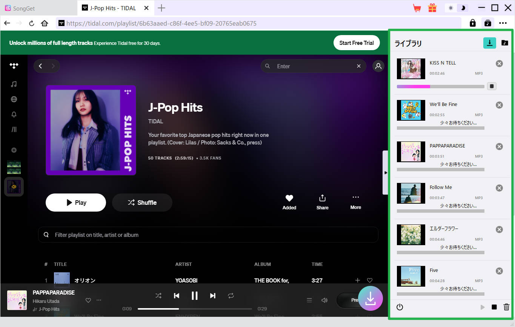Open YOASOBI artist link
This screenshot has width=515, height=327.
tap(186, 280)
